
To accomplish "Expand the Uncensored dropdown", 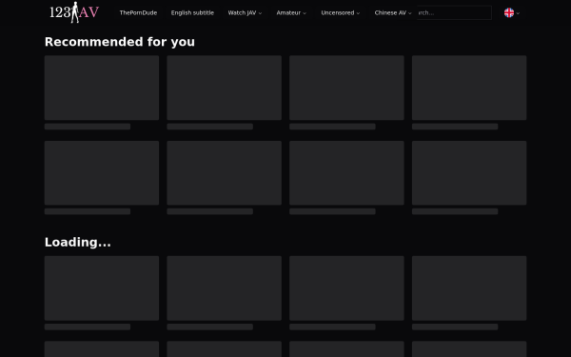I will coord(340,12).
